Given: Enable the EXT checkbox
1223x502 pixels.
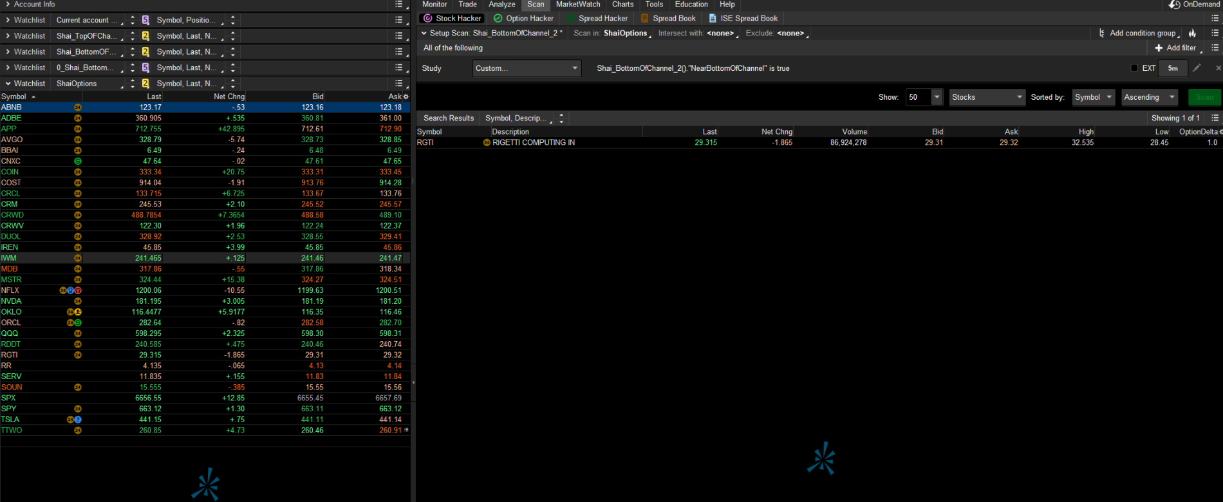Looking at the screenshot, I should [x=1134, y=68].
